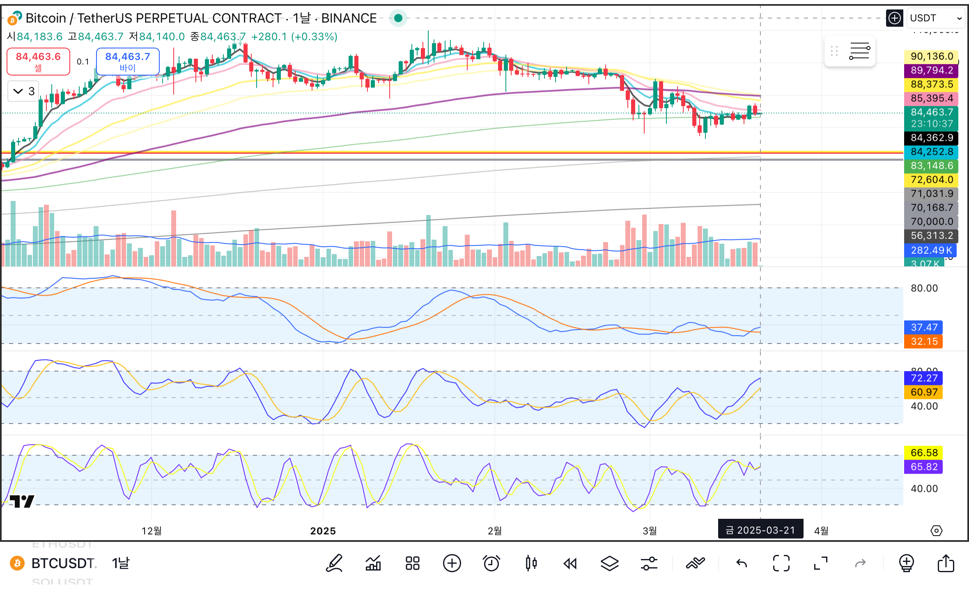969x605 pixels.
Task: Toggle the layout grid squares icon
Action: point(412,563)
